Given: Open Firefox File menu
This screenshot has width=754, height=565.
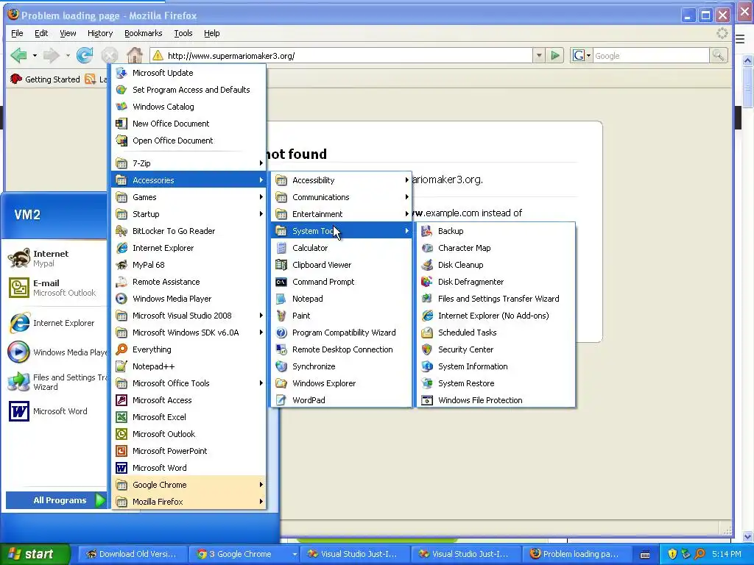Looking at the screenshot, I should 17,33.
